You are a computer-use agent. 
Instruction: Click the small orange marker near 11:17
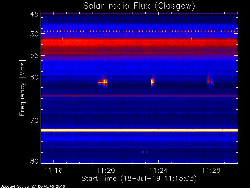point(62,38)
